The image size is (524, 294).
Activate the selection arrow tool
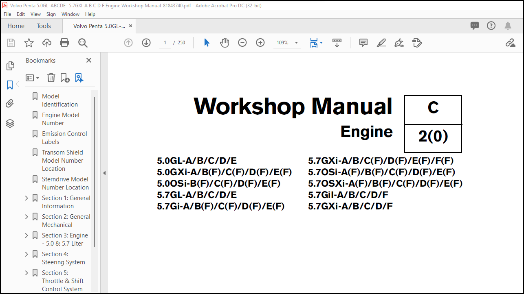pyautogui.click(x=207, y=43)
